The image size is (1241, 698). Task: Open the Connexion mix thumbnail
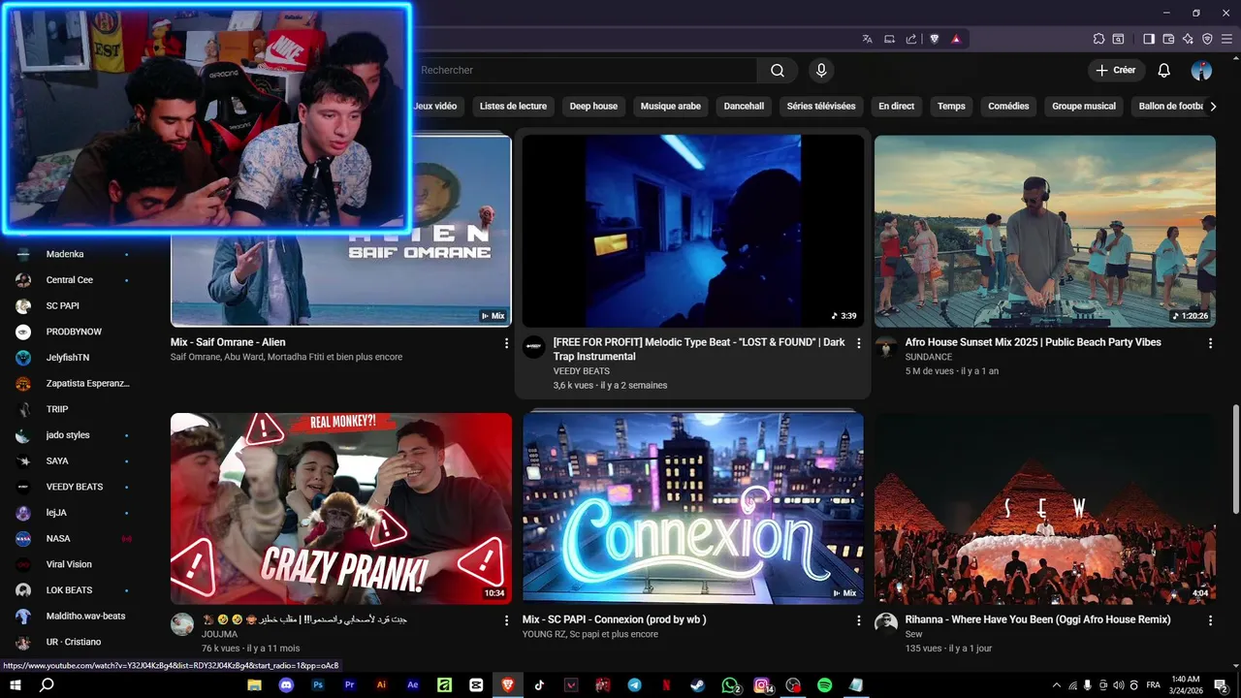pos(693,509)
